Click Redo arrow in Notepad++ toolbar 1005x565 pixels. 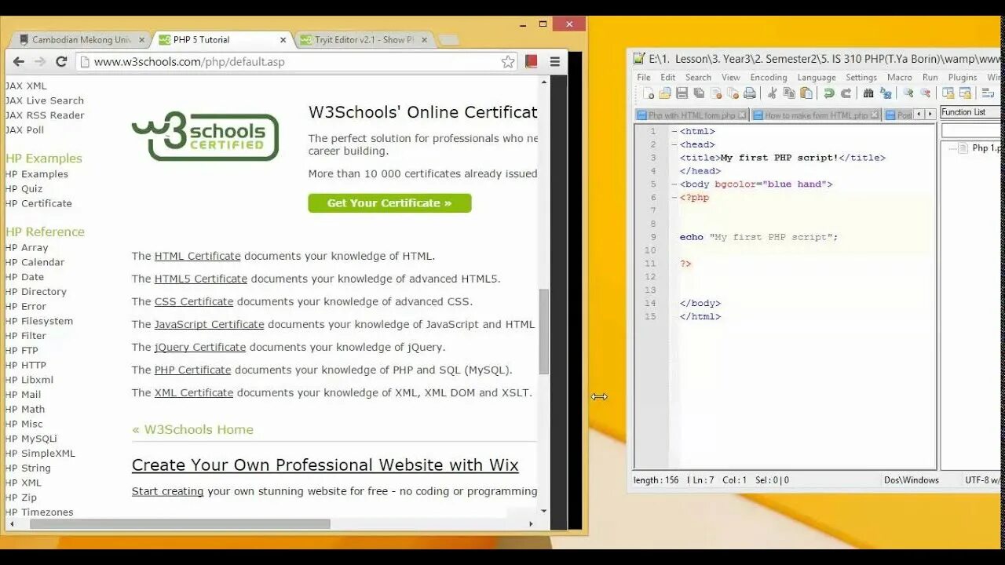(x=846, y=93)
